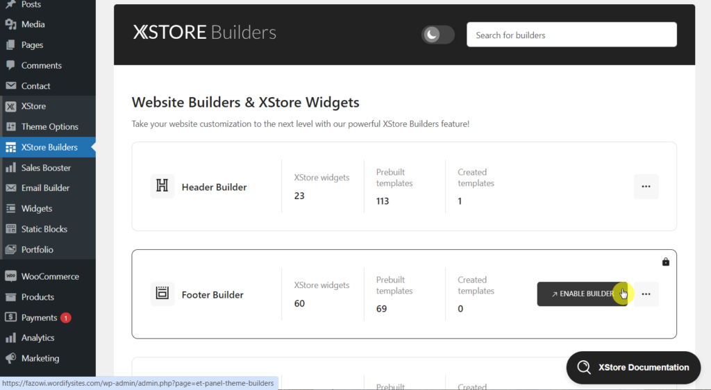Click the Email Builder envelope icon
Screen dimensions: 711x390
point(10,188)
